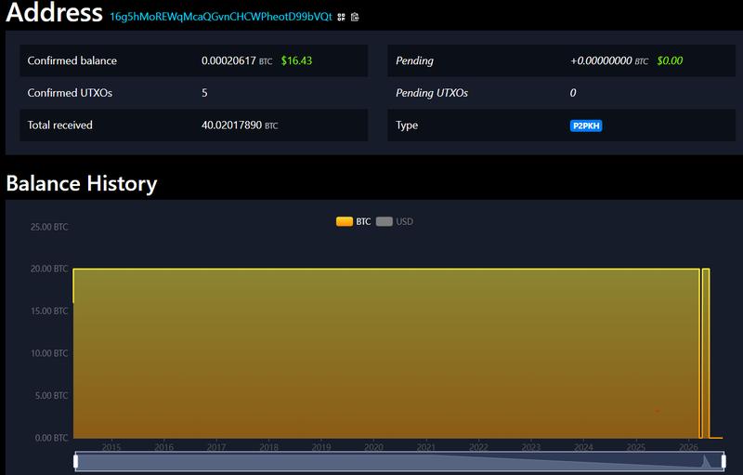Click the 0.00 BTC y-axis label
The width and height of the screenshot is (743, 475).
pos(51,438)
